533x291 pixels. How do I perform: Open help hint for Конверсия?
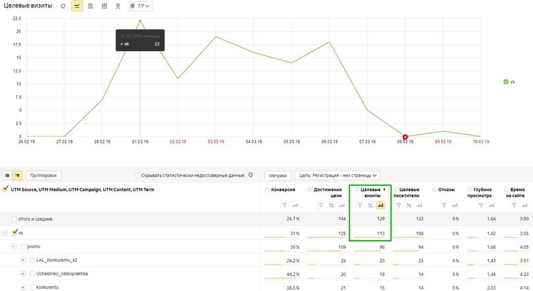pyautogui.click(x=267, y=190)
